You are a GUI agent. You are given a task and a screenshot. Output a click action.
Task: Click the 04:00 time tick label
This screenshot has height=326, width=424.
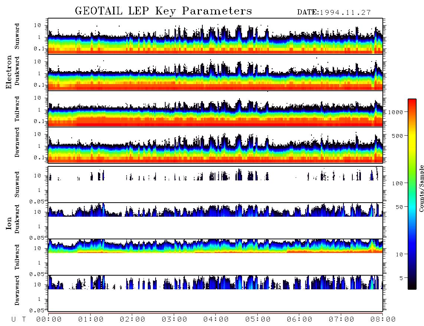click(x=216, y=319)
